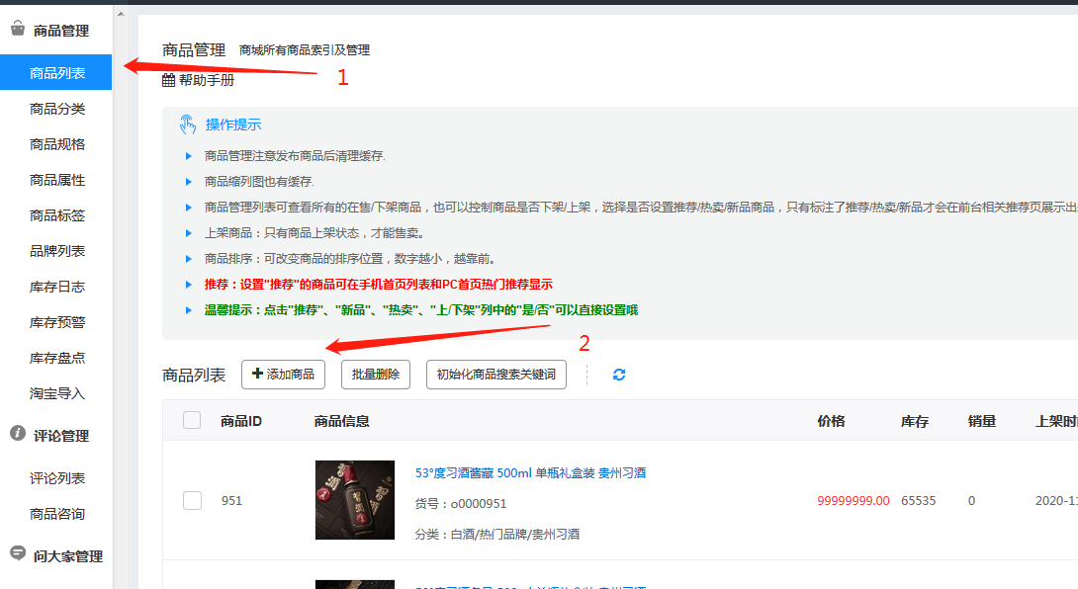Click the hand pointer icon by 操作提示
The image size is (1078, 589).
click(x=187, y=125)
